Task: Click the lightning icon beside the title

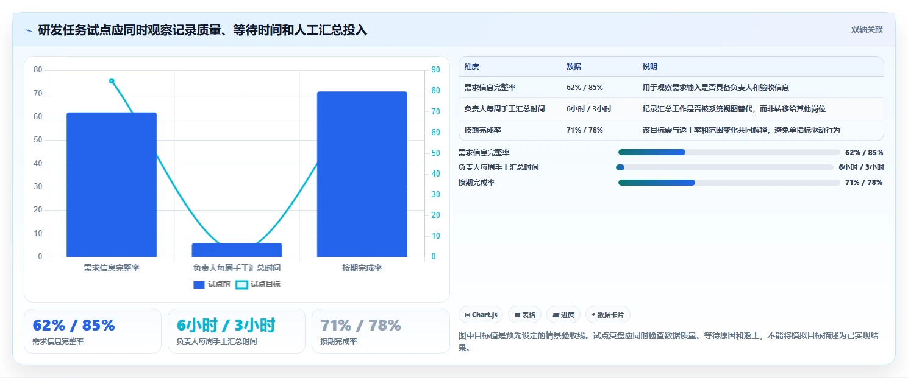Action: (29, 30)
